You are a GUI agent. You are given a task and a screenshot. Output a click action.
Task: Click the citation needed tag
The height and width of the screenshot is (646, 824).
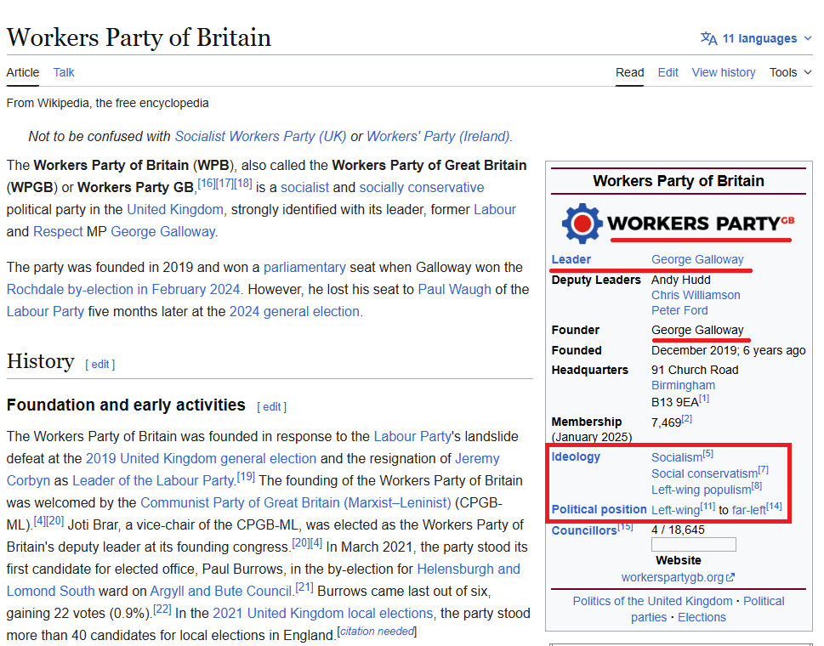click(x=377, y=632)
